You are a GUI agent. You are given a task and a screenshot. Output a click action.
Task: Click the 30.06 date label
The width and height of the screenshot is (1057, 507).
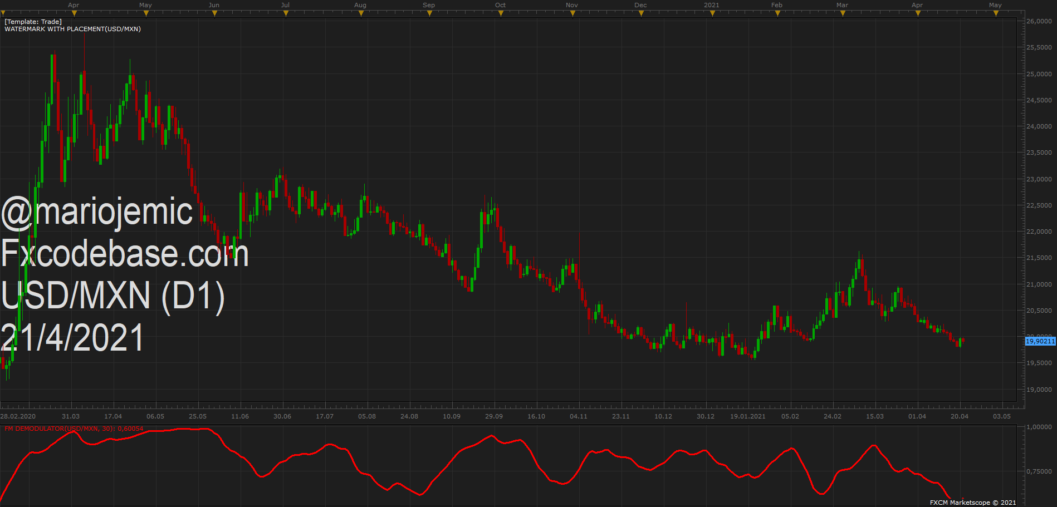(x=282, y=416)
